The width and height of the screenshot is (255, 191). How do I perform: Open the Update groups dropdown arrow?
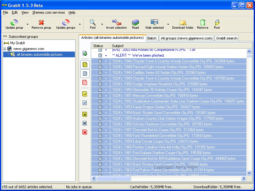tap(80, 25)
